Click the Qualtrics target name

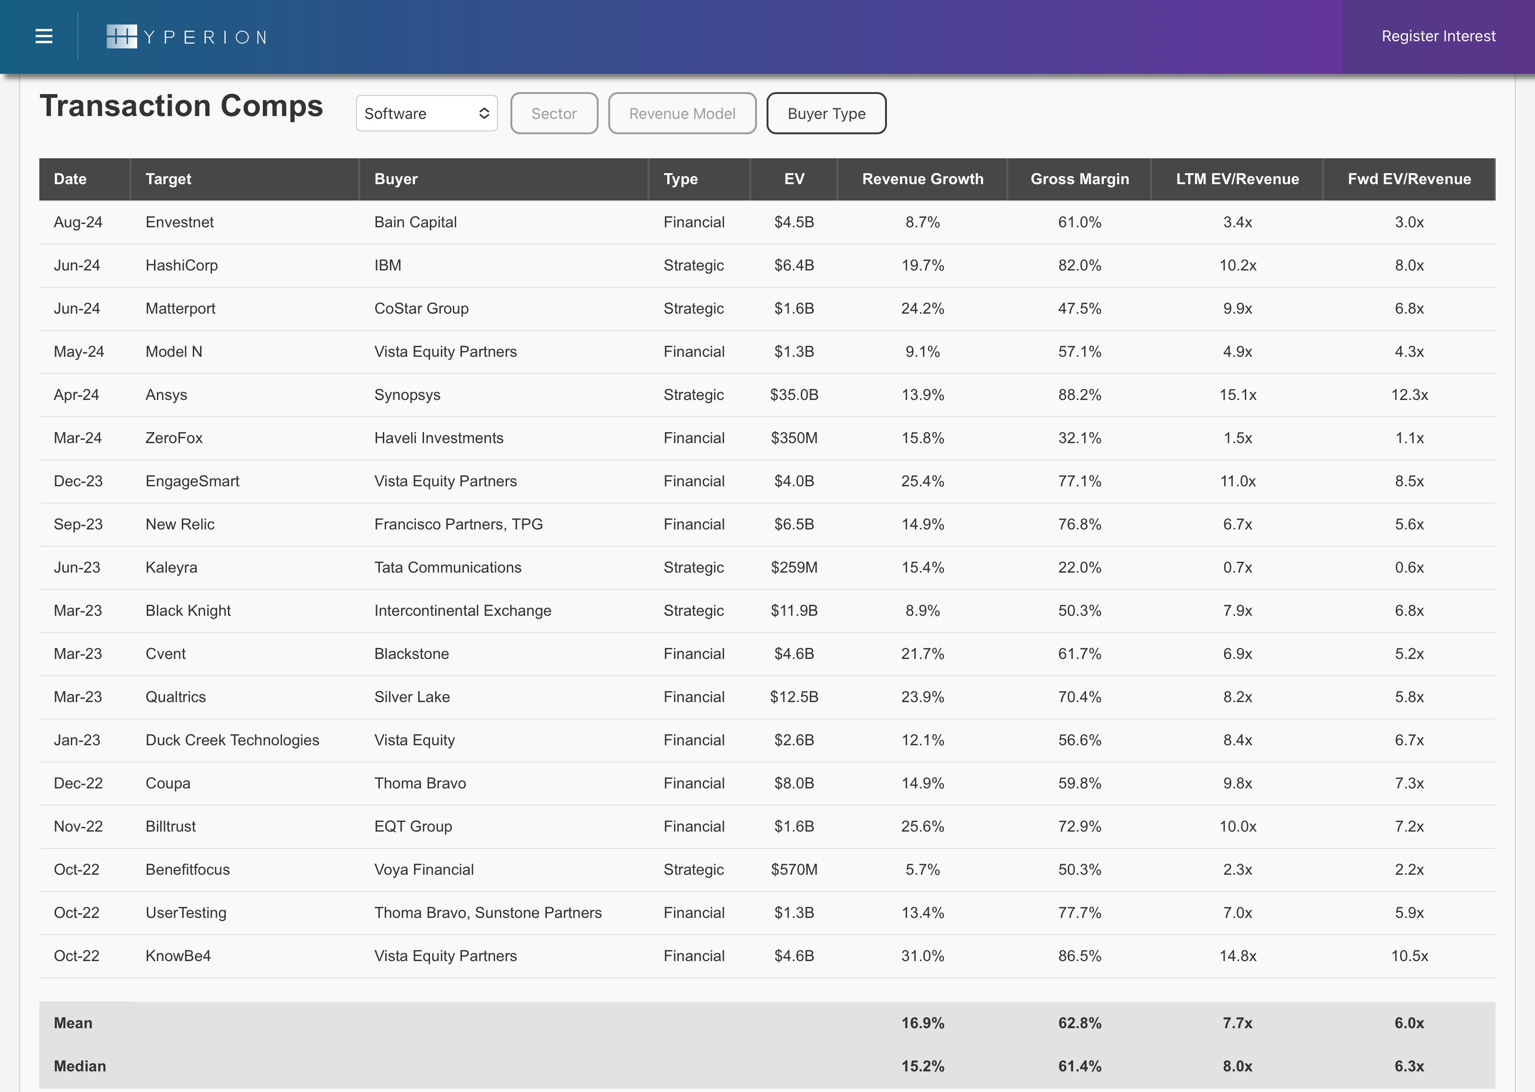[176, 697]
